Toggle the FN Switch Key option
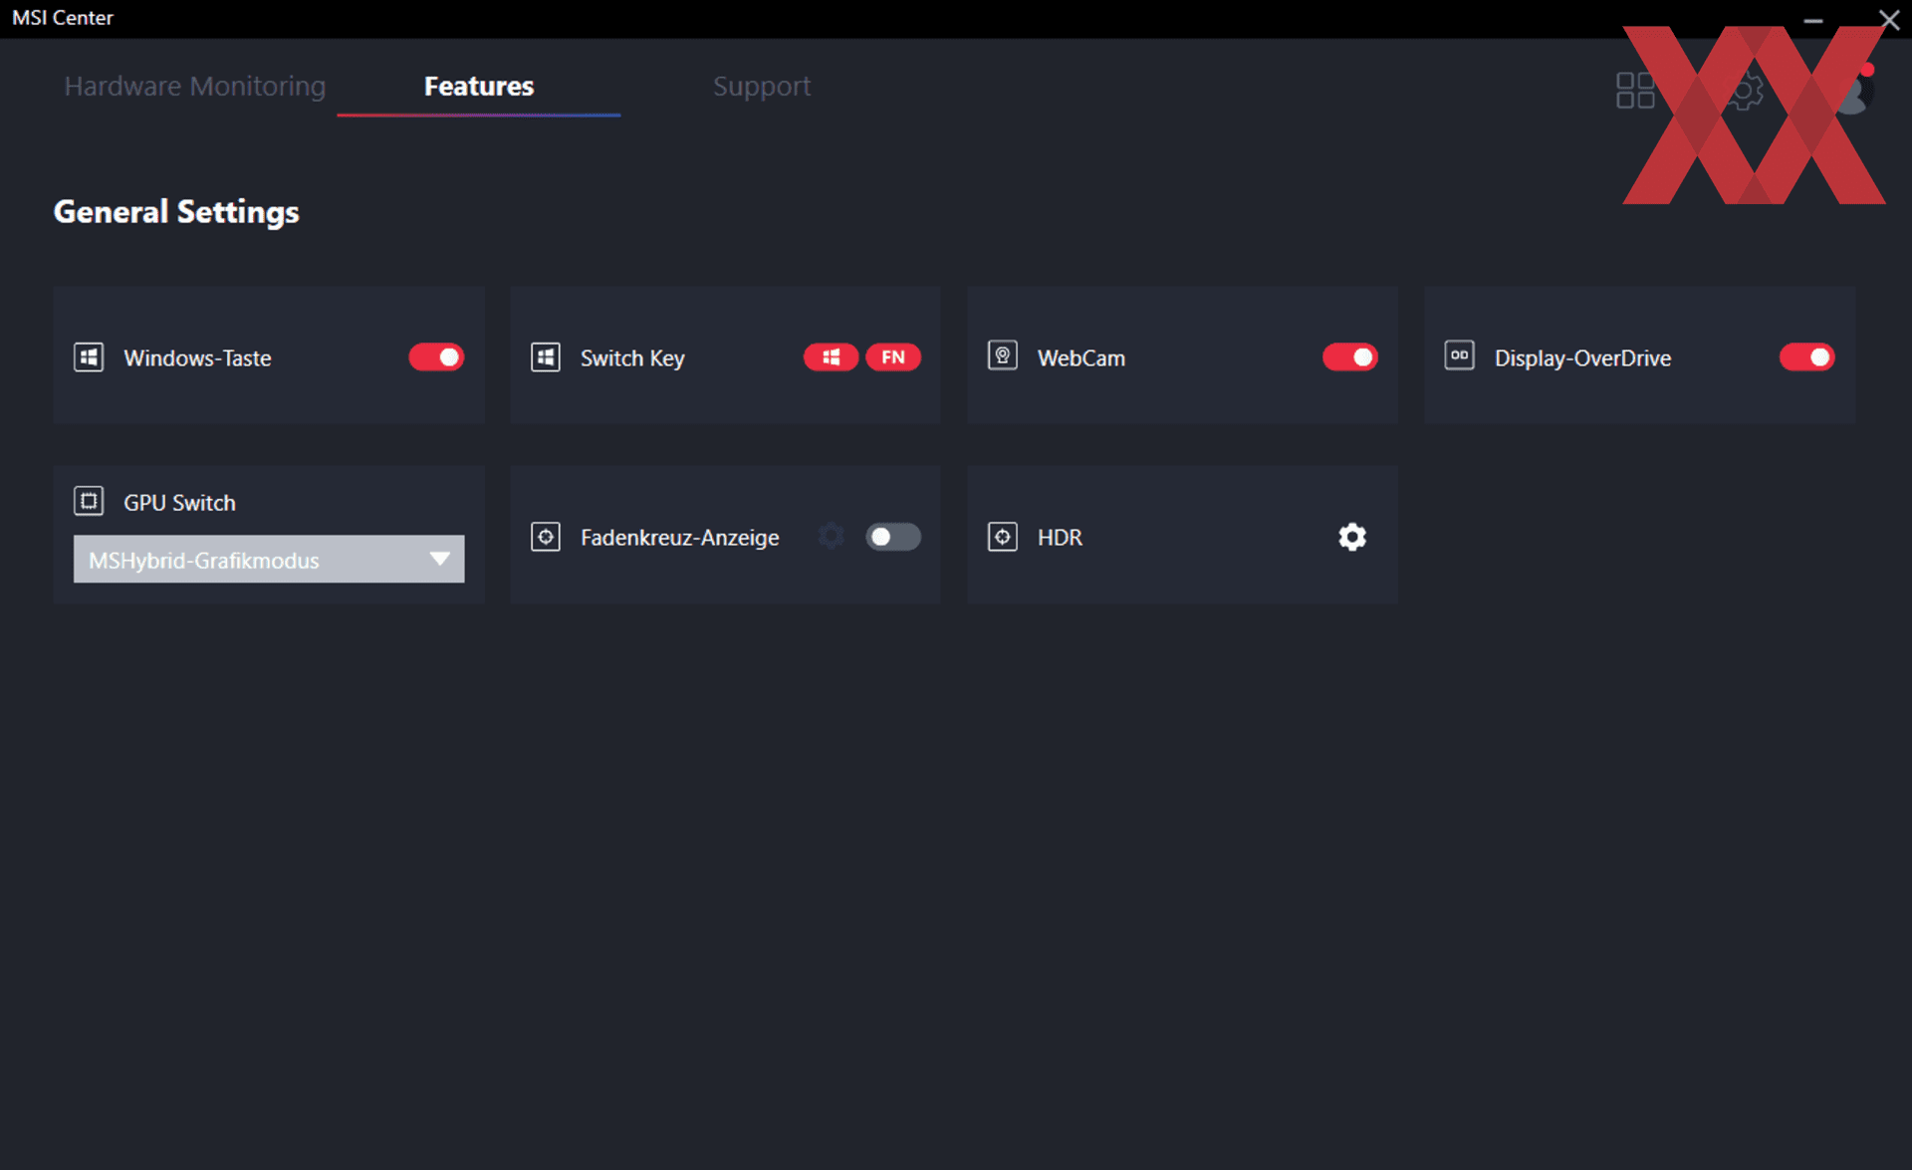 coord(893,357)
